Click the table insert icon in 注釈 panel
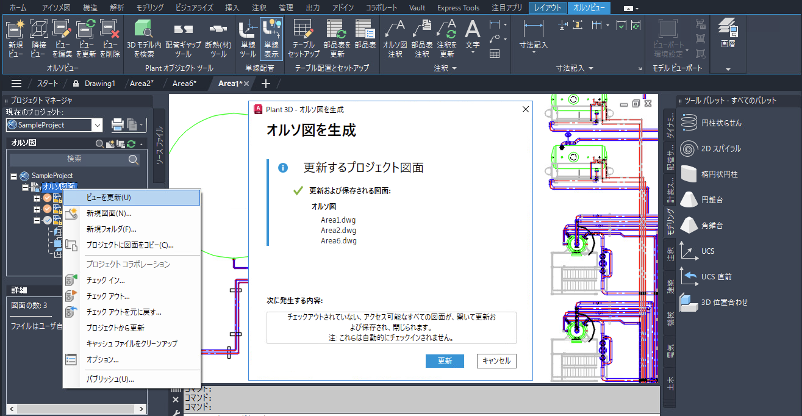The width and height of the screenshot is (802, 416). pyautogui.click(x=495, y=54)
